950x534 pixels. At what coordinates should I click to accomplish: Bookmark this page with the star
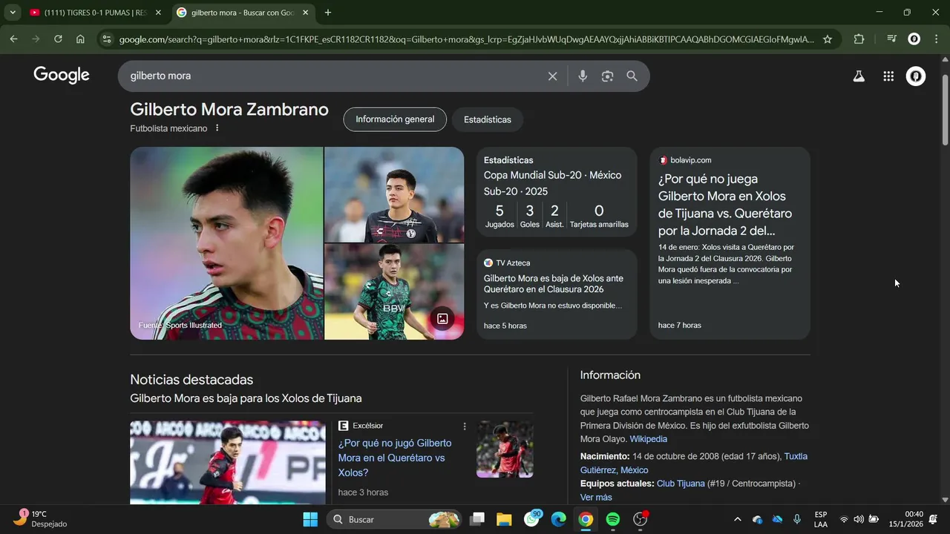(828, 39)
